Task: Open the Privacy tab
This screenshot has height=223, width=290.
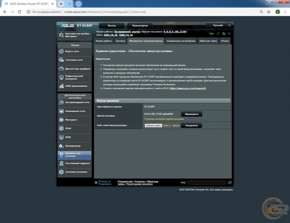Action: tap(225, 41)
